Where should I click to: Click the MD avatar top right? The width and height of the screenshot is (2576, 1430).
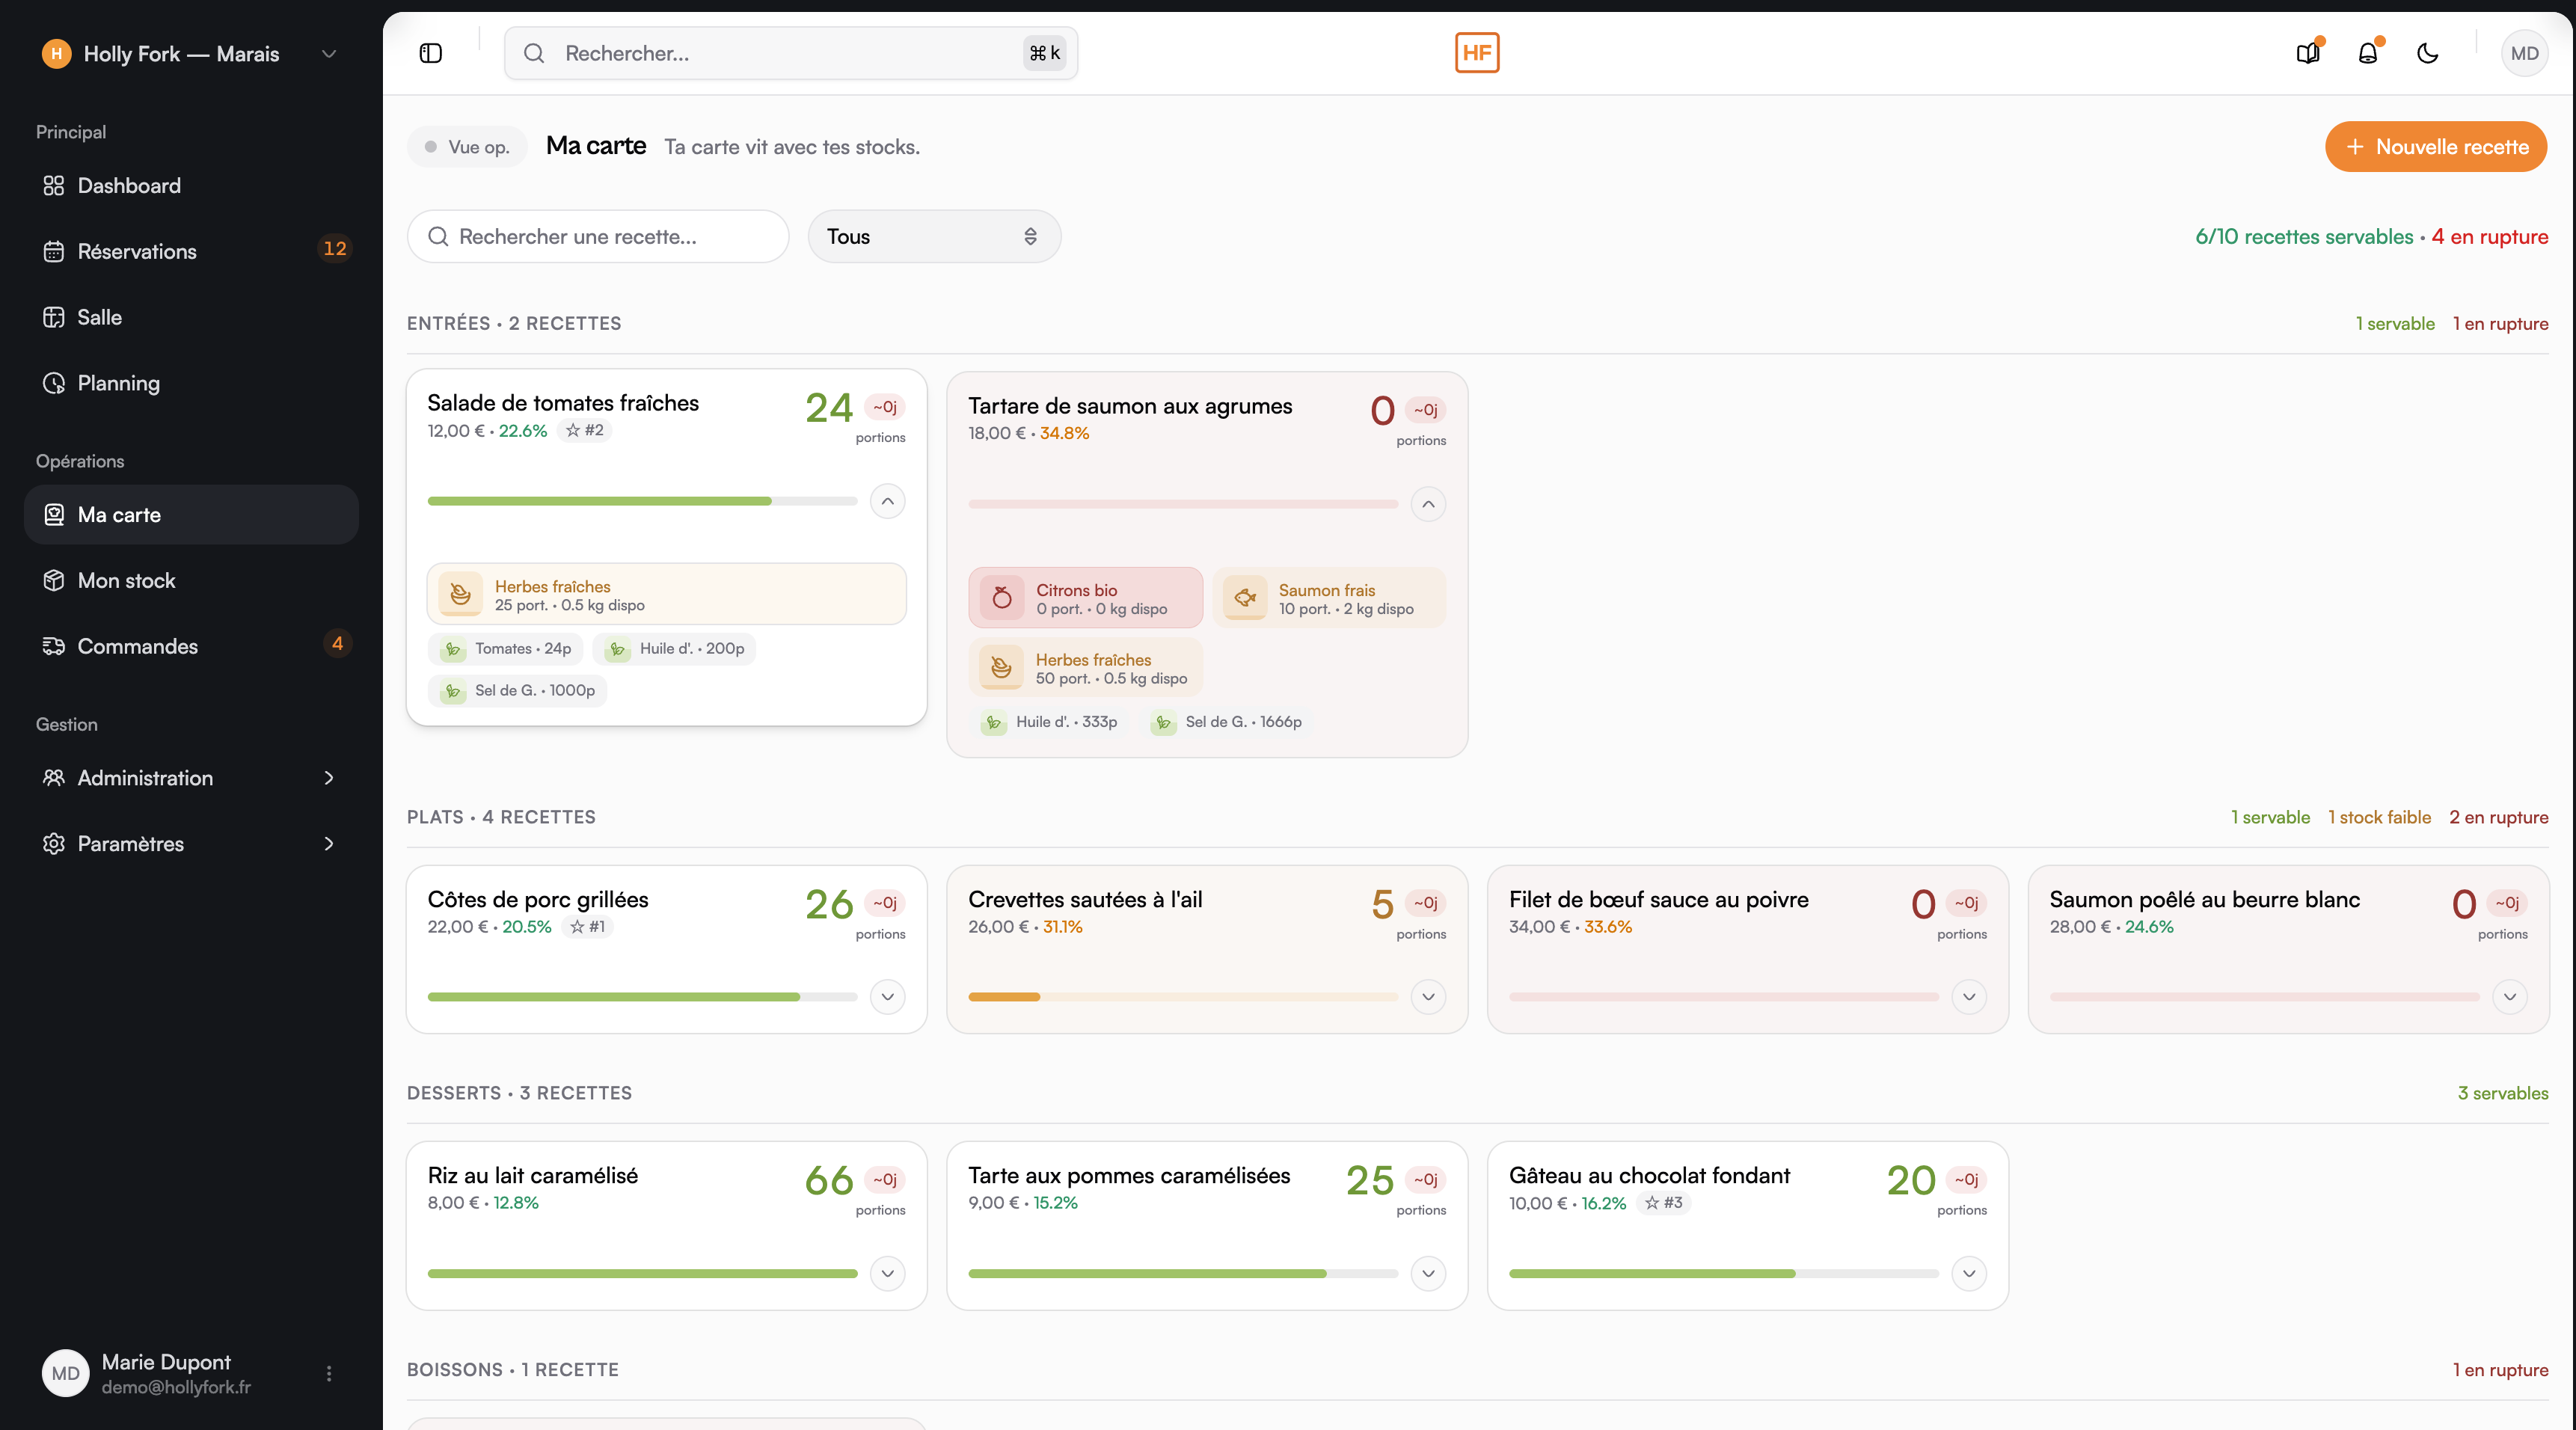pyautogui.click(x=2523, y=53)
